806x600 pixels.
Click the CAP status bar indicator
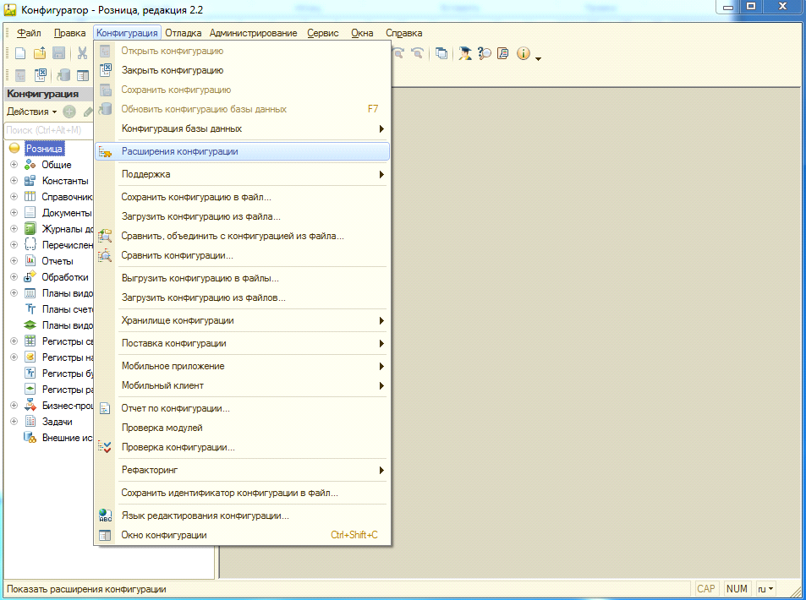[705, 589]
